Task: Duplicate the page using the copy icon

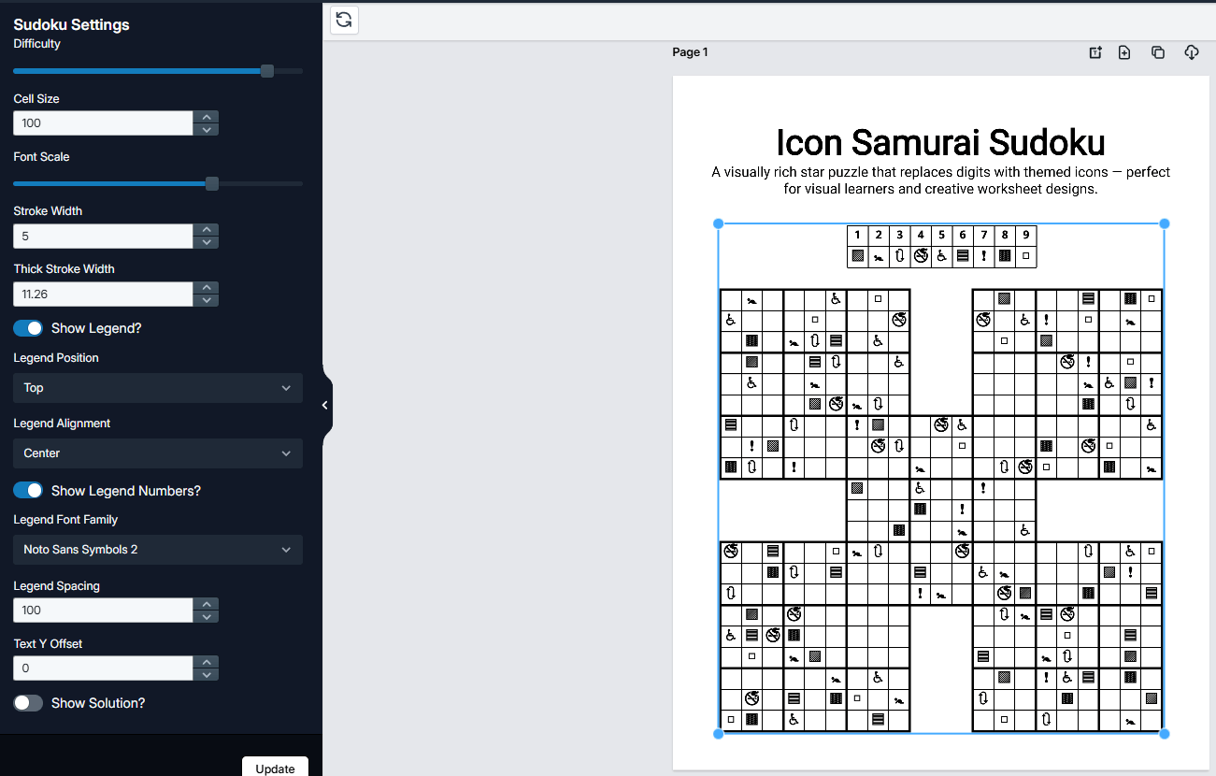Action: [x=1158, y=52]
